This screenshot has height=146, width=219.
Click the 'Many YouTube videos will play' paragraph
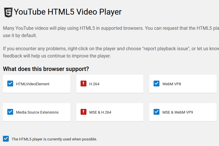111,32
